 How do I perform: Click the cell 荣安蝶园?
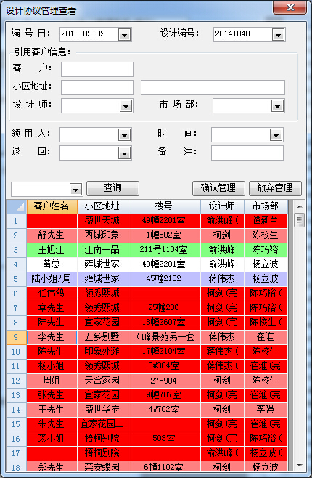pyautogui.click(x=102, y=467)
